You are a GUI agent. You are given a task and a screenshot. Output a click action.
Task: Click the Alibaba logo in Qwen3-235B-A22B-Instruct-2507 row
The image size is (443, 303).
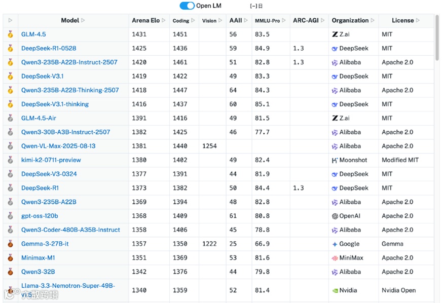(335, 62)
